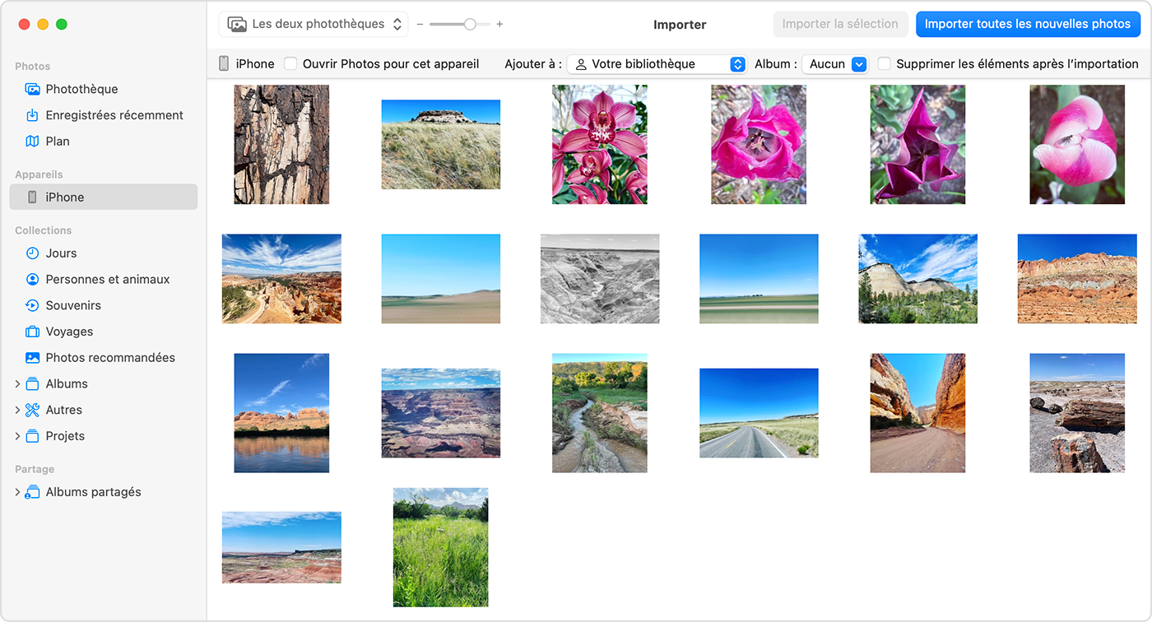1152x622 pixels.
Task: Expand the Albums section
Action: tap(17, 383)
